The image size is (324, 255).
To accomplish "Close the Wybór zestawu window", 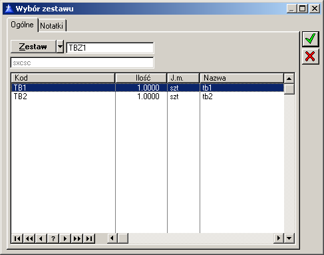I will [315, 9].
